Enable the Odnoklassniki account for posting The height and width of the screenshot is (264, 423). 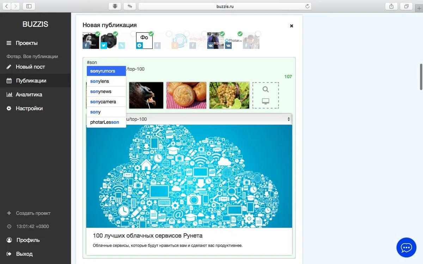pos(180,41)
